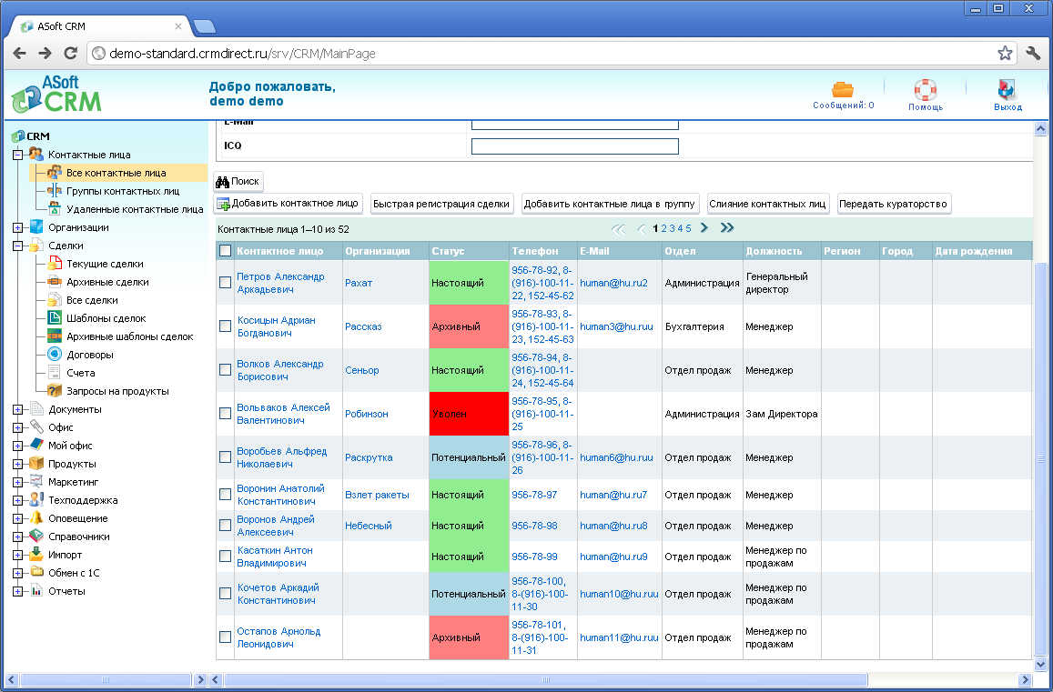Open the Help lifebuoy icon
The height and width of the screenshot is (692, 1053).
point(925,89)
